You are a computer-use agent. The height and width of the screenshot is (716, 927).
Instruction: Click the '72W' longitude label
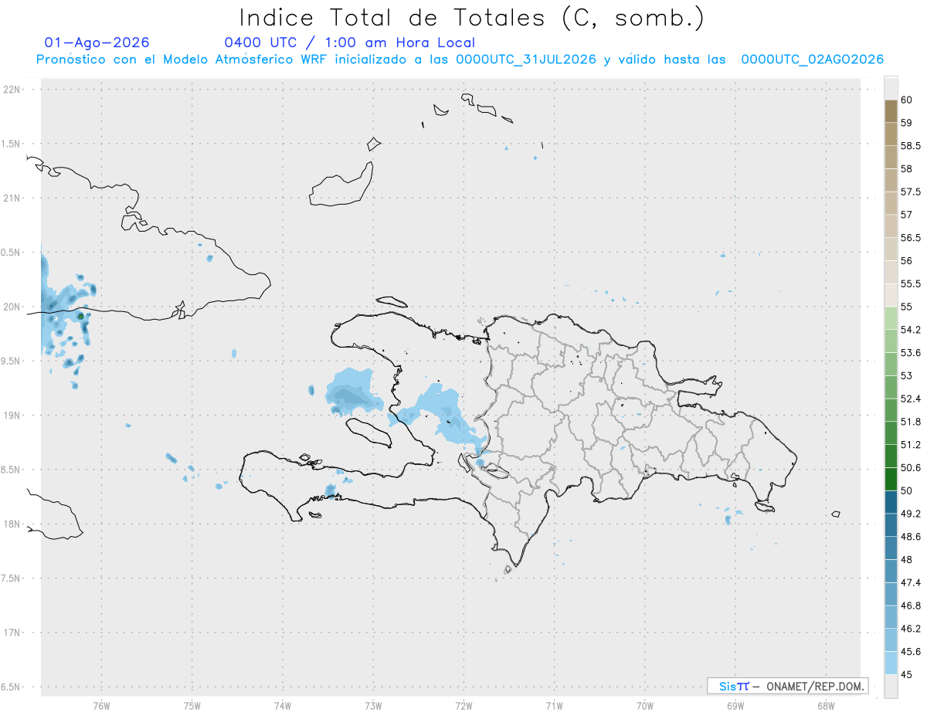(x=463, y=704)
